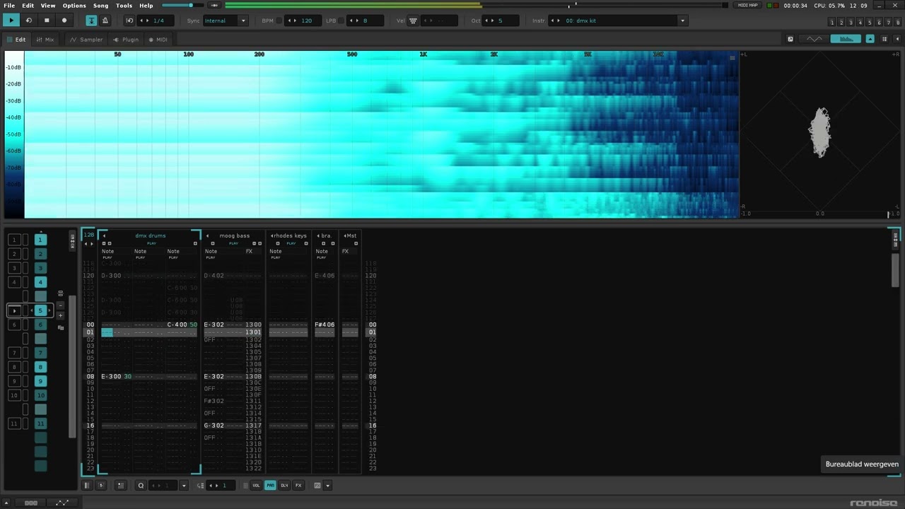Collapse the upper frame arrow
The height and width of the screenshot is (509, 905).
870,39
